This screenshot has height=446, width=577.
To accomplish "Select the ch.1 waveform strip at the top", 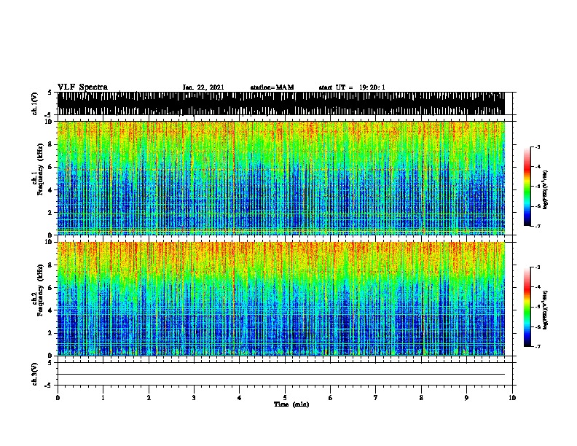I will tap(281, 103).
